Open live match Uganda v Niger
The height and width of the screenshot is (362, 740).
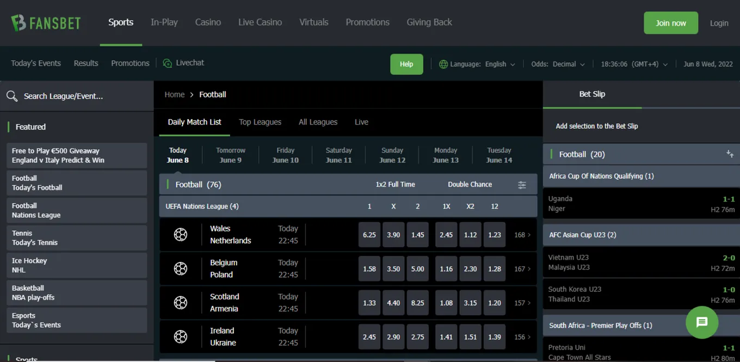click(x=642, y=204)
